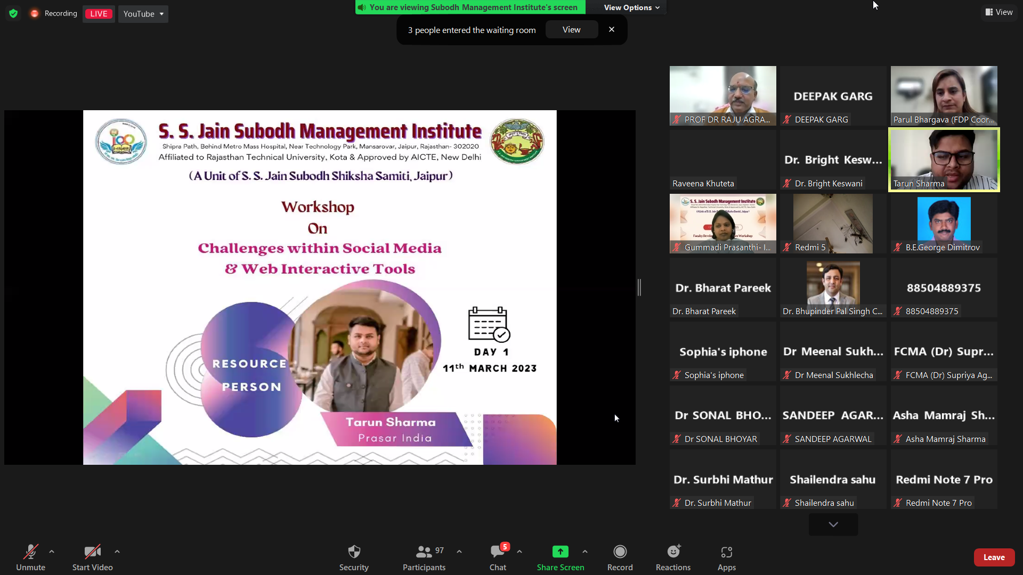Viewport: 1023px width, 575px height.
Task: View the people in waiting room
Action: (571, 29)
